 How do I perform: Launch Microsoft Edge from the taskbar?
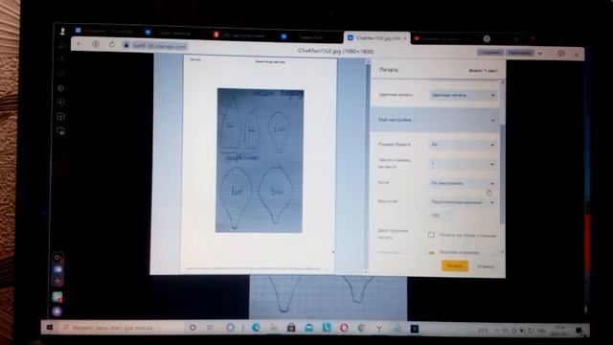(256, 328)
